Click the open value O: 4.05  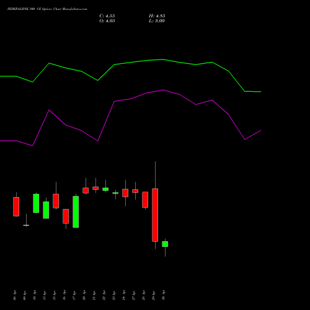tap(107, 21)
